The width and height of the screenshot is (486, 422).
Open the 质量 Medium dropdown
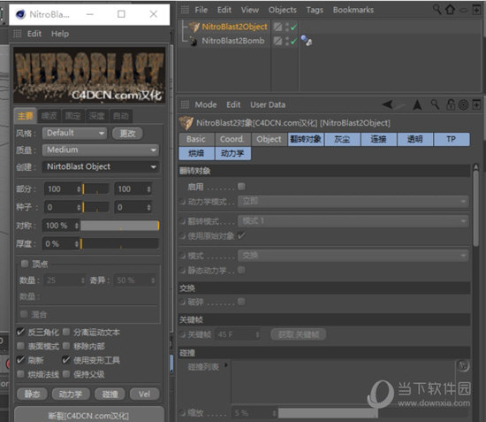click(101, 150)
